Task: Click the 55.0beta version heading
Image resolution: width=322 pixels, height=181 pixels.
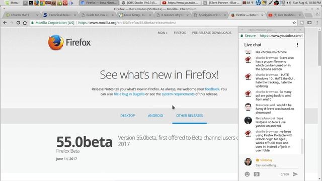Action: click(x=85, y=142)
